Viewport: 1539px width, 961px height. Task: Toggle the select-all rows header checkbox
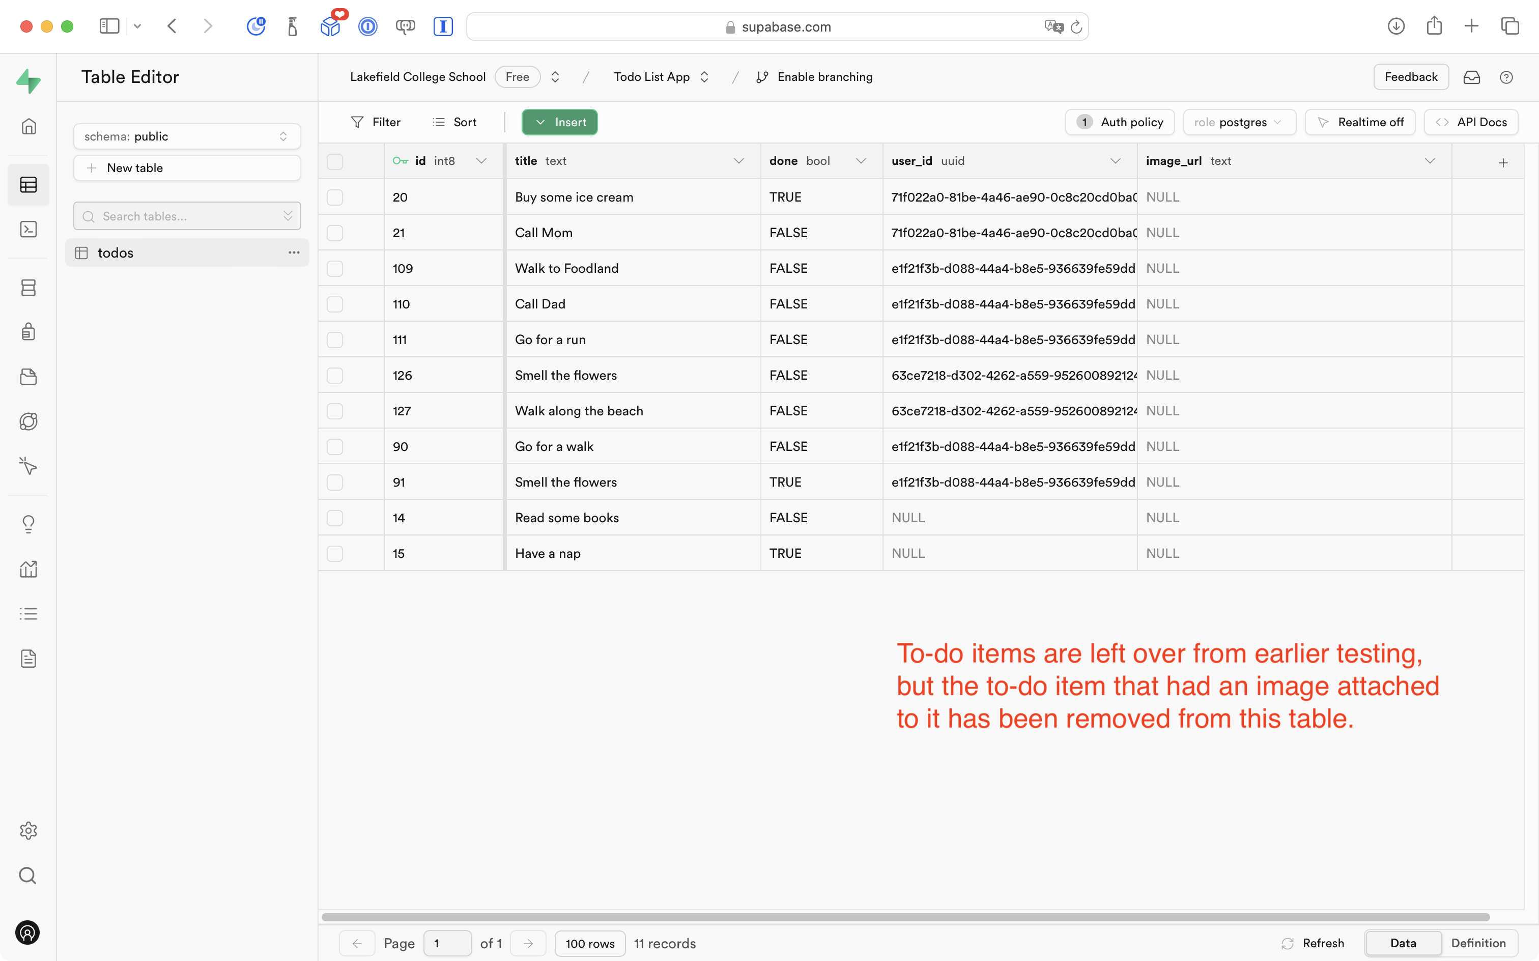(x=335, y=161)
